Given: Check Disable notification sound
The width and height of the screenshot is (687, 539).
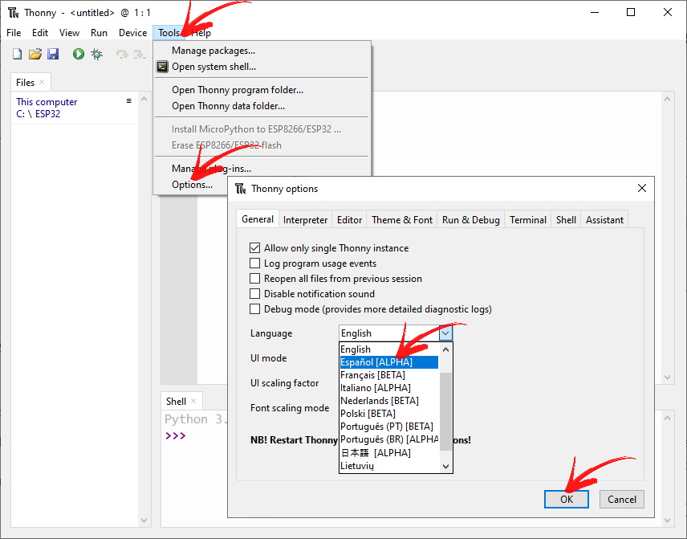Looking at the screenshot, I should (254, 294).
